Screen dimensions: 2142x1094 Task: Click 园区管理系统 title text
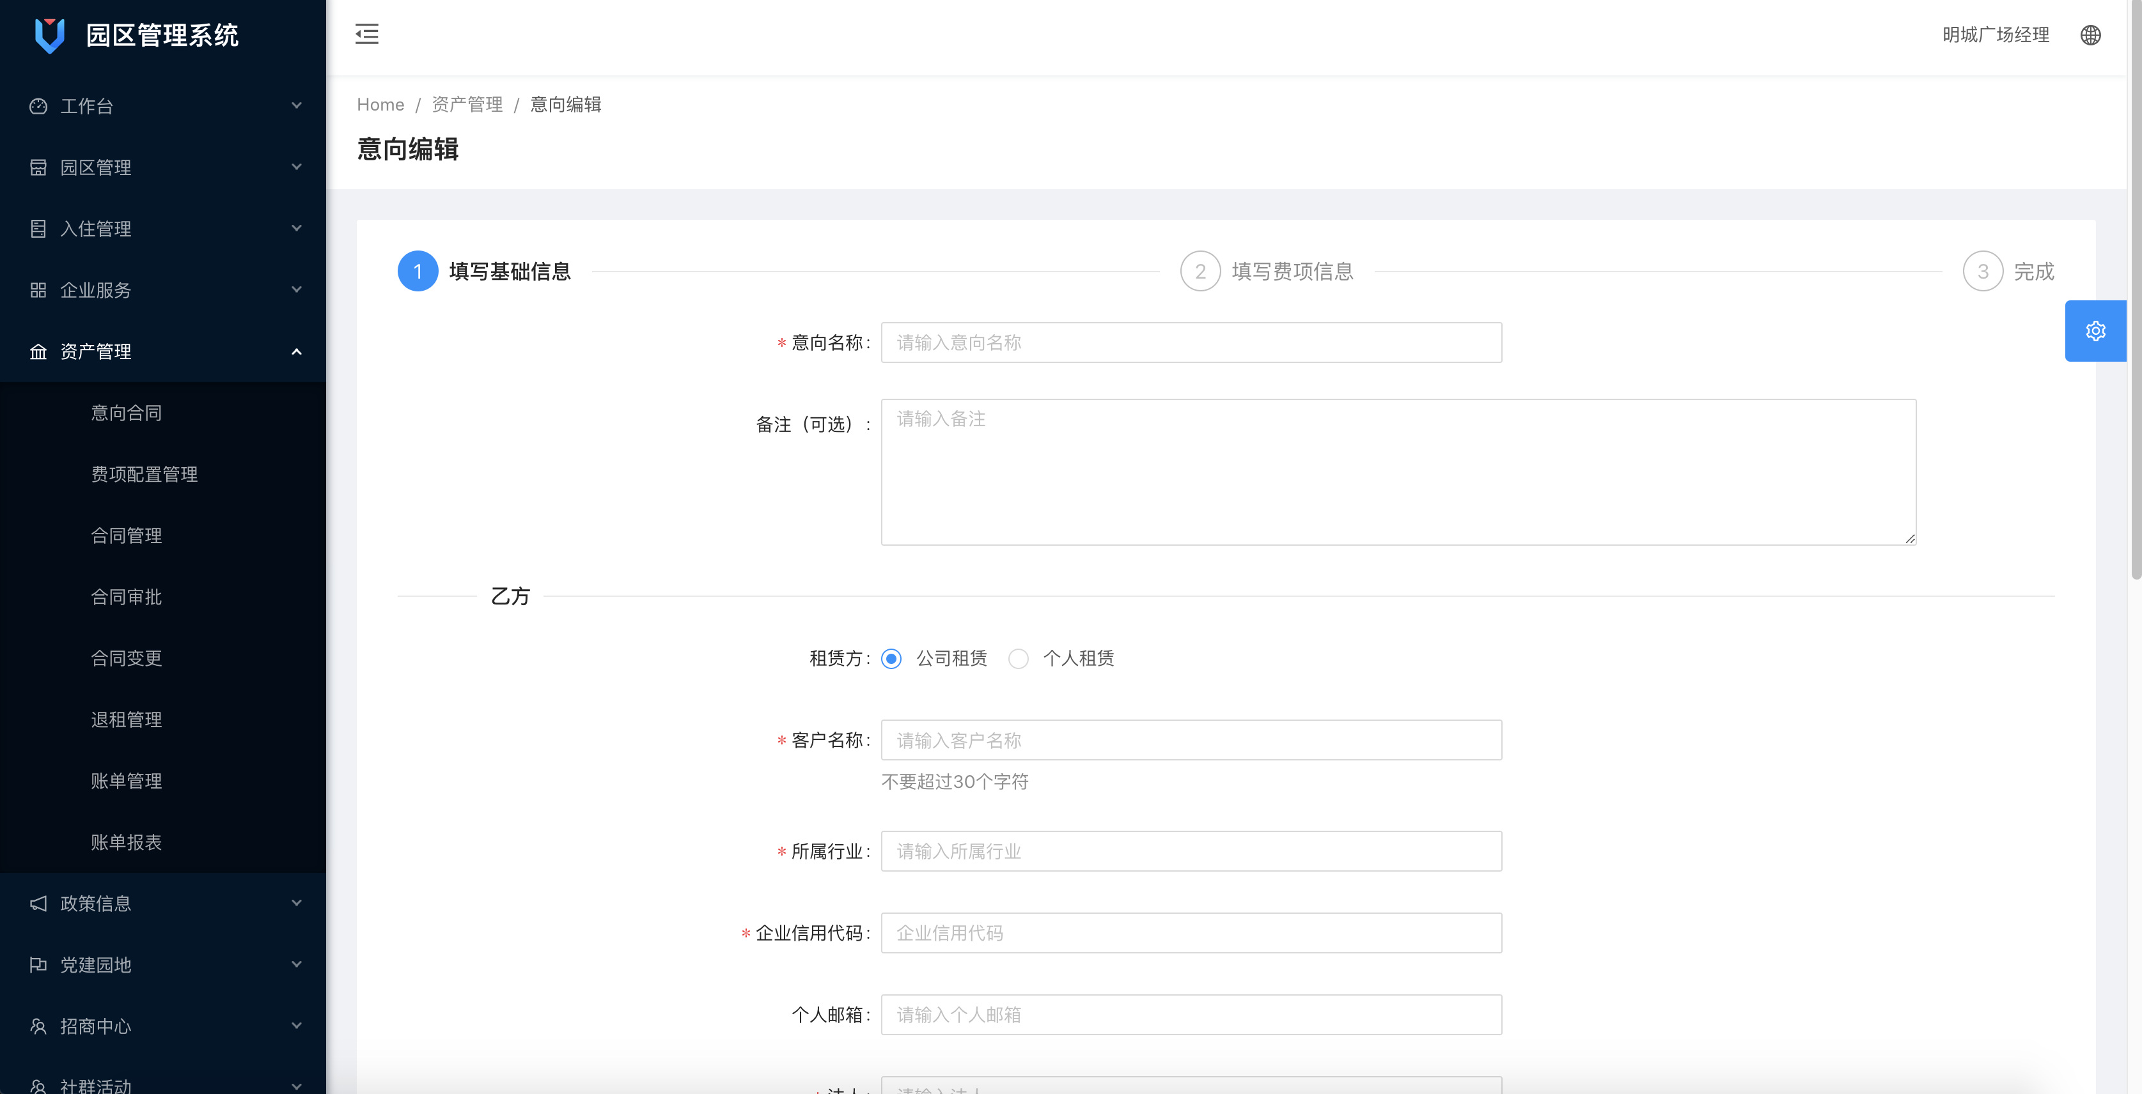tap(162, 36)
